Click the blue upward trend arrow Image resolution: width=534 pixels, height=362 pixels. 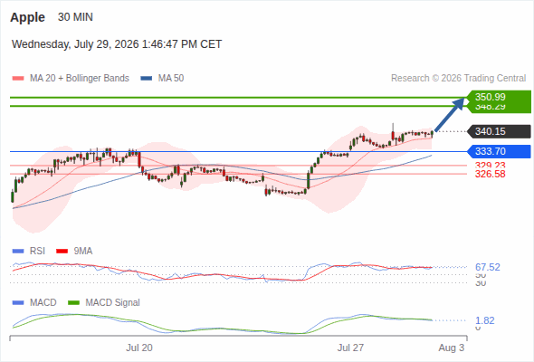(x=450, y=114)
